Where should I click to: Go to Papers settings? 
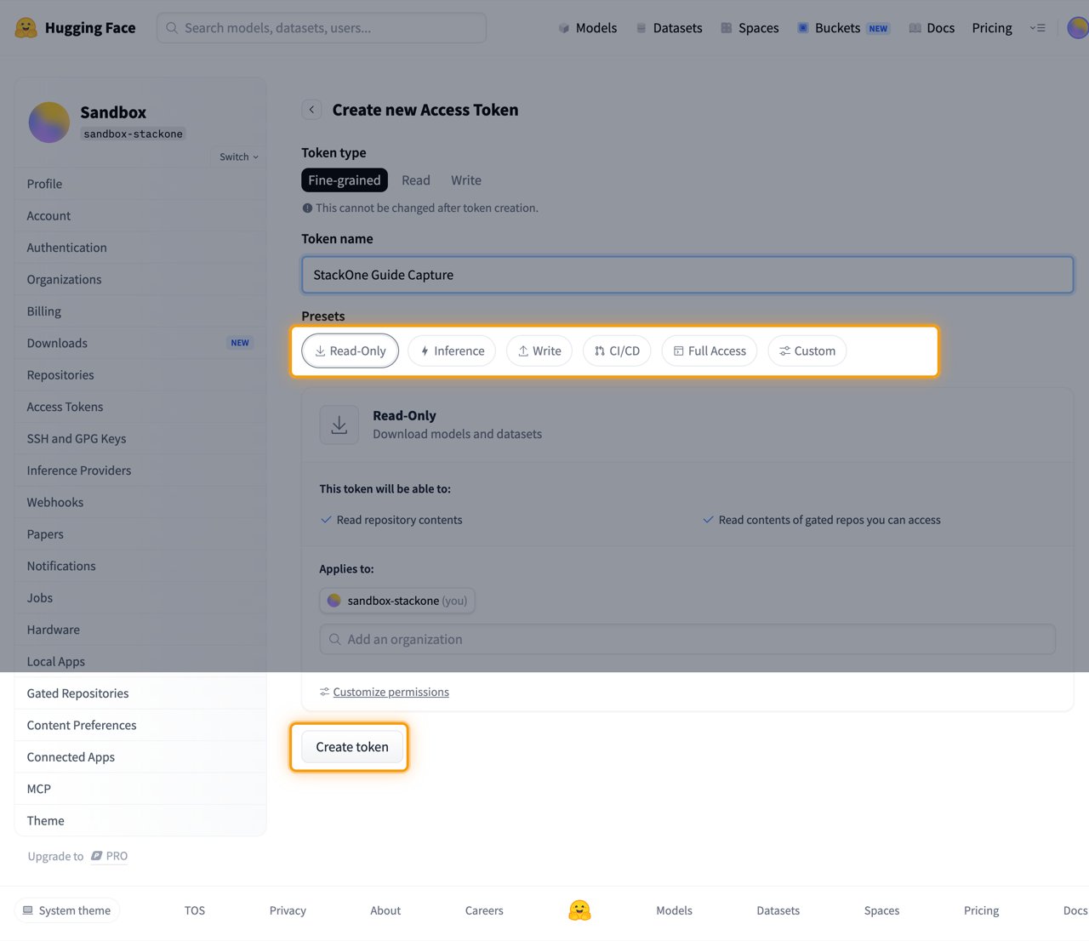coord(140,534)
